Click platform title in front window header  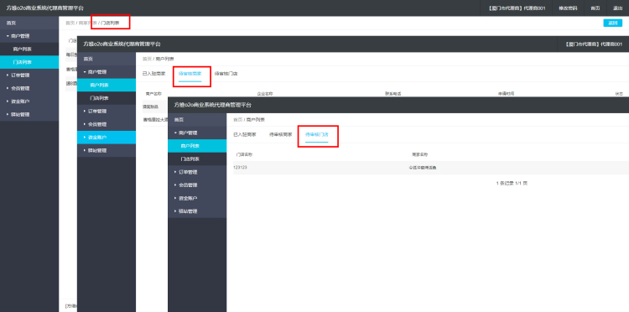point(213,105)
